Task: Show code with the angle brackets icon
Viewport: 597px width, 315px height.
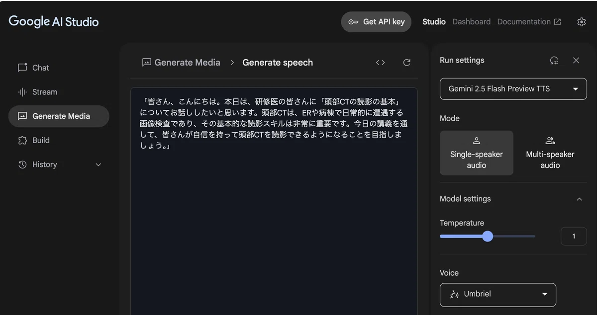Action: (x=381, y=63)
